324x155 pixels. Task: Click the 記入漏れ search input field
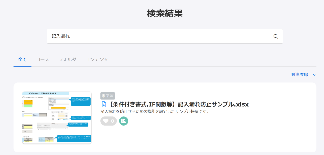point(158,36)
